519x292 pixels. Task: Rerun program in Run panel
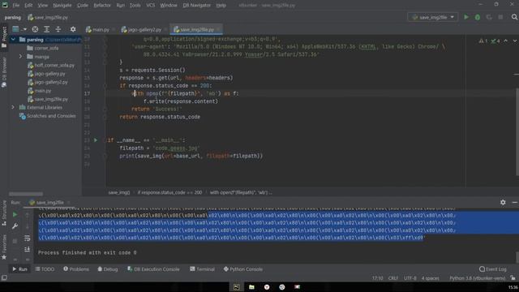point(15,215)
